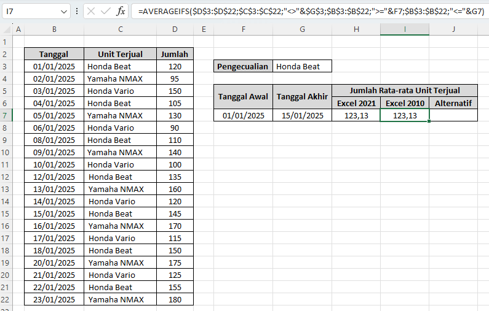Click the Unit Terjual table header
Viewport: 489px width, 311px height.
click(119, 54)
